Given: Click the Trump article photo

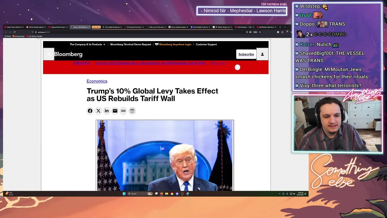Looking at the screenshot, I should point(165,155).
